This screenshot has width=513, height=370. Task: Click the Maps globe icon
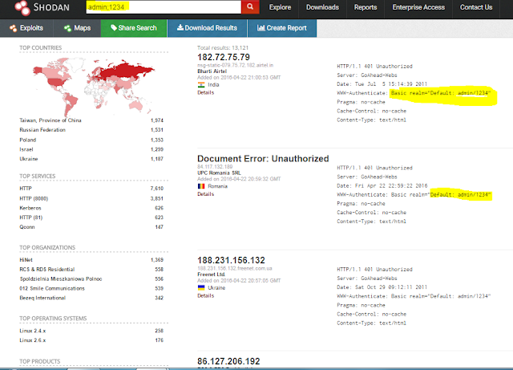[x=67, y=28]
